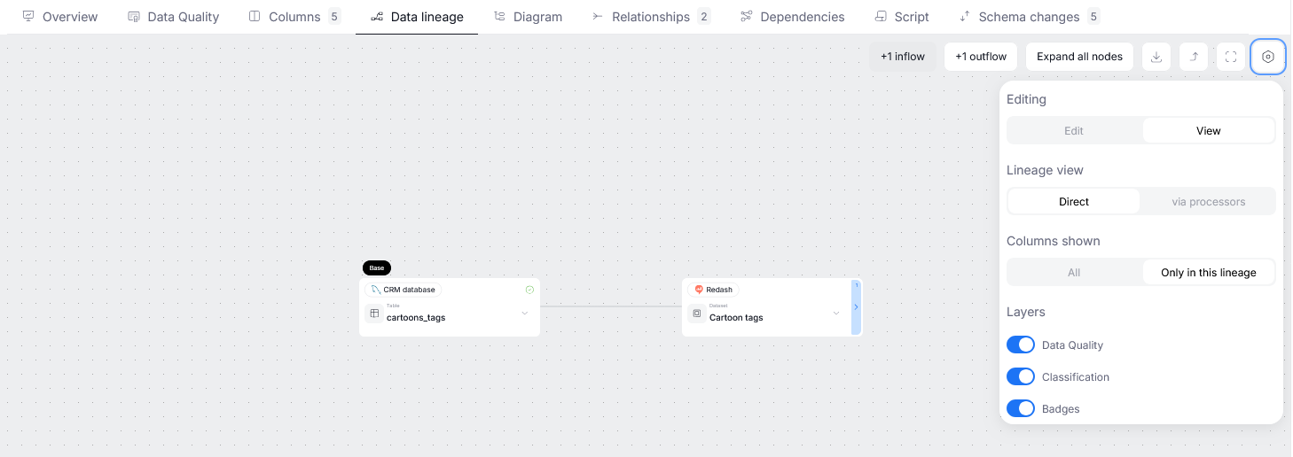Open the Columns tab
The width and height of the screenshot is (1293, 457).
click(x=294, y=17)
